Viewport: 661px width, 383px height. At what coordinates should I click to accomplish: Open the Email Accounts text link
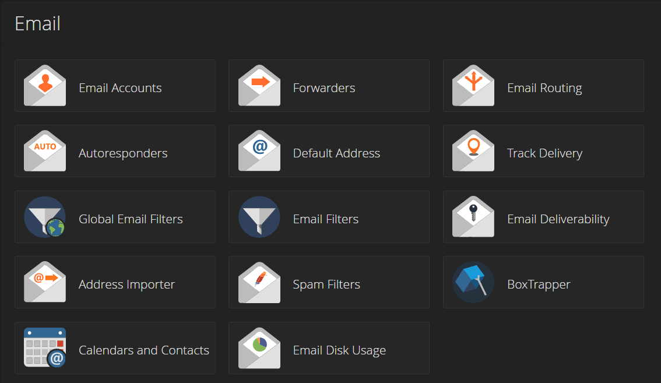pos(120,88)
